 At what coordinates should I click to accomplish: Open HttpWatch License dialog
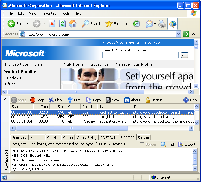[x=154, y=100]
